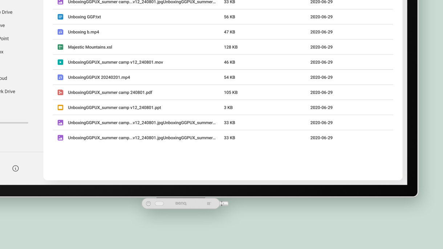The height and width of the screenshot is (249, 443).
Task: Open the file named Unboxing GGP.txt
Action: point(84,17)
